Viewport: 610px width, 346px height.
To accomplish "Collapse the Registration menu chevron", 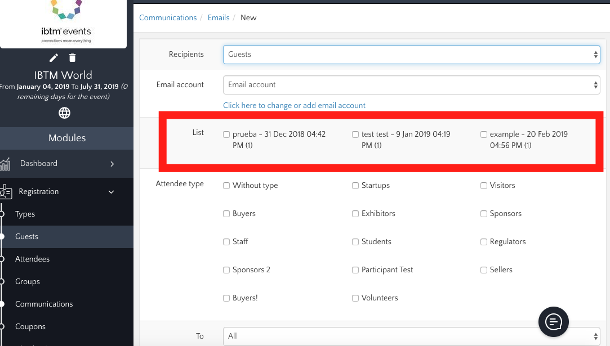I will point(112,192).
